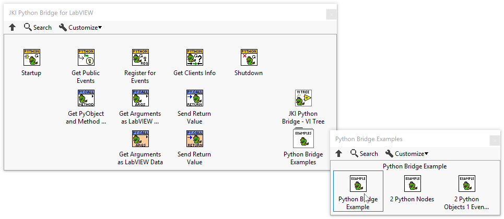Search the JKI Python Bridge for LabVIEW palette
Image resolution: width=504 pixels, height=219 pixels.
coord(38,27)
